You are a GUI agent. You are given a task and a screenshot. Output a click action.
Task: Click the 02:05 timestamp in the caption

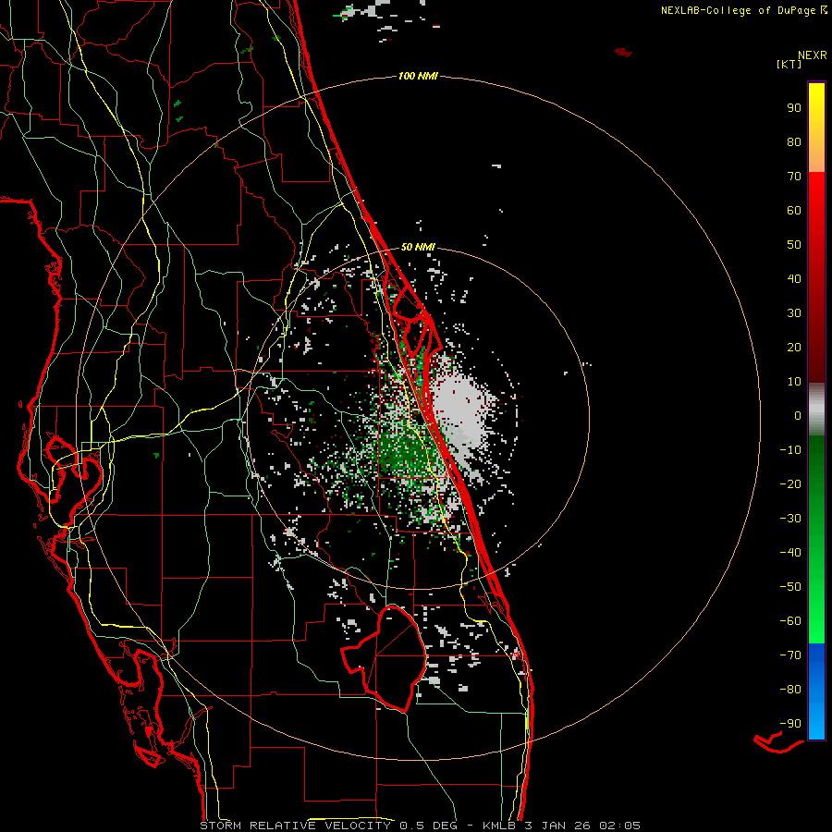click(x=619, y=826)
